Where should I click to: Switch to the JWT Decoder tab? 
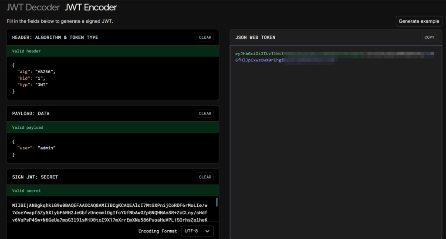point(33,7)
